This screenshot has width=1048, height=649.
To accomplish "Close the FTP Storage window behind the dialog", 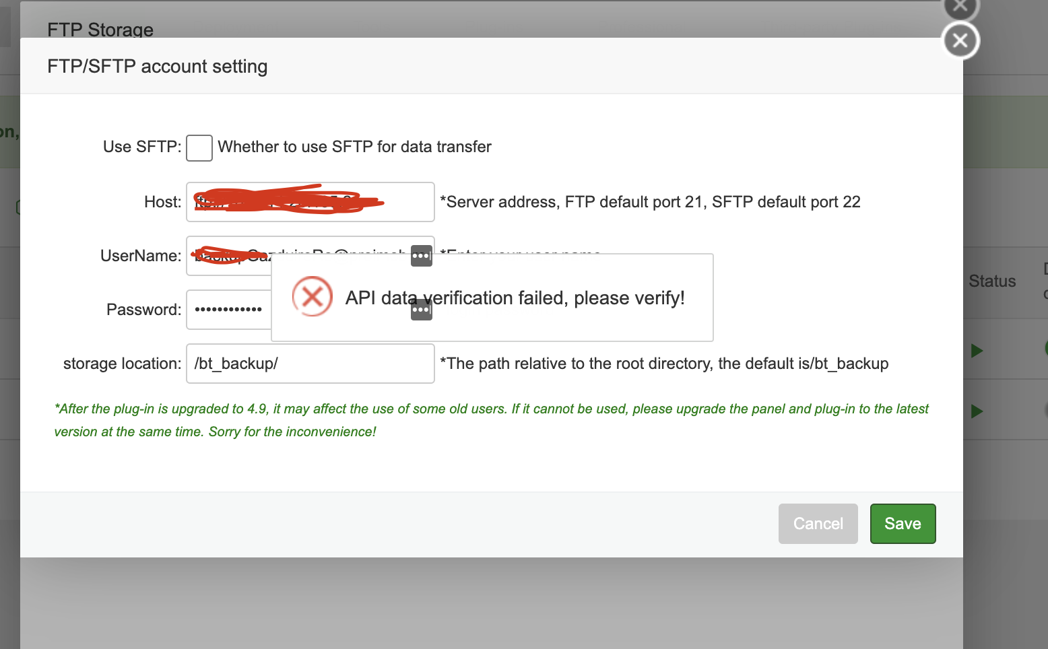I will tap(960, 7).
